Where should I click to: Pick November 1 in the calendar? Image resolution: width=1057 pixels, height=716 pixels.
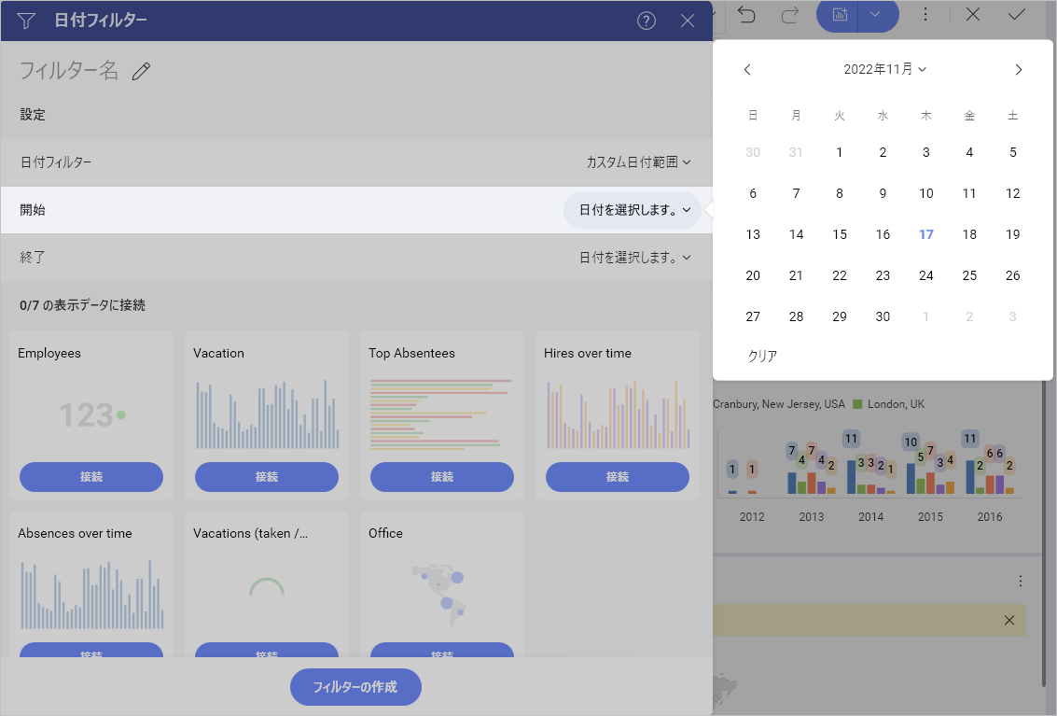[x=840, y=152]
